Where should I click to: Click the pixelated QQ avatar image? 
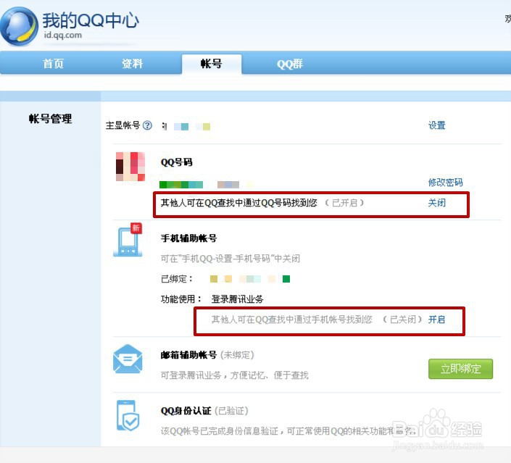pos(130,167)
